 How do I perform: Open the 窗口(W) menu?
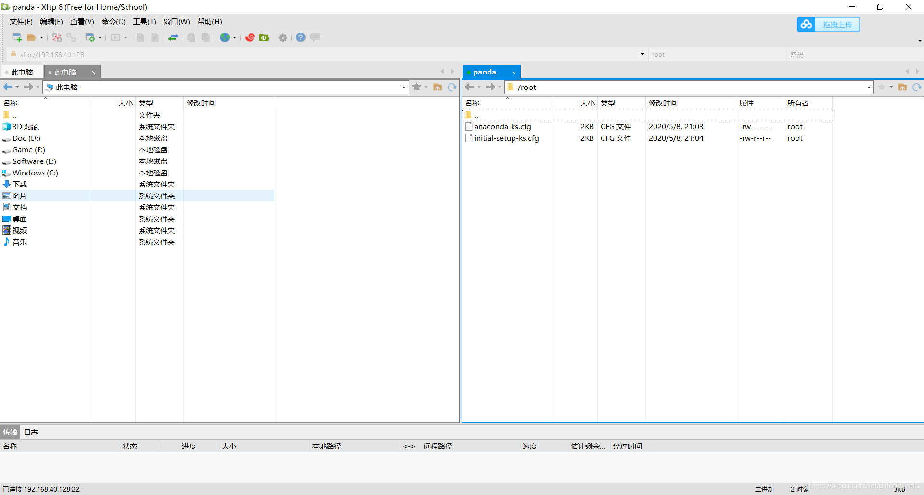pos(176,22)
